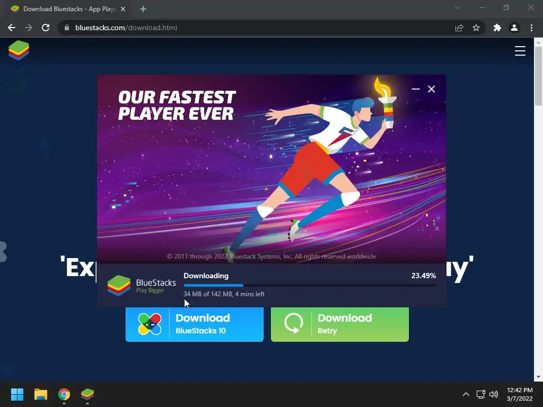
Task: Click the download progress bar
Action: coord(310,285)
